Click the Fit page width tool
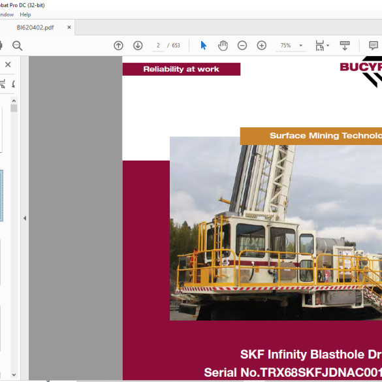Screen dimensions: 382x382 [x=319, y=46]
